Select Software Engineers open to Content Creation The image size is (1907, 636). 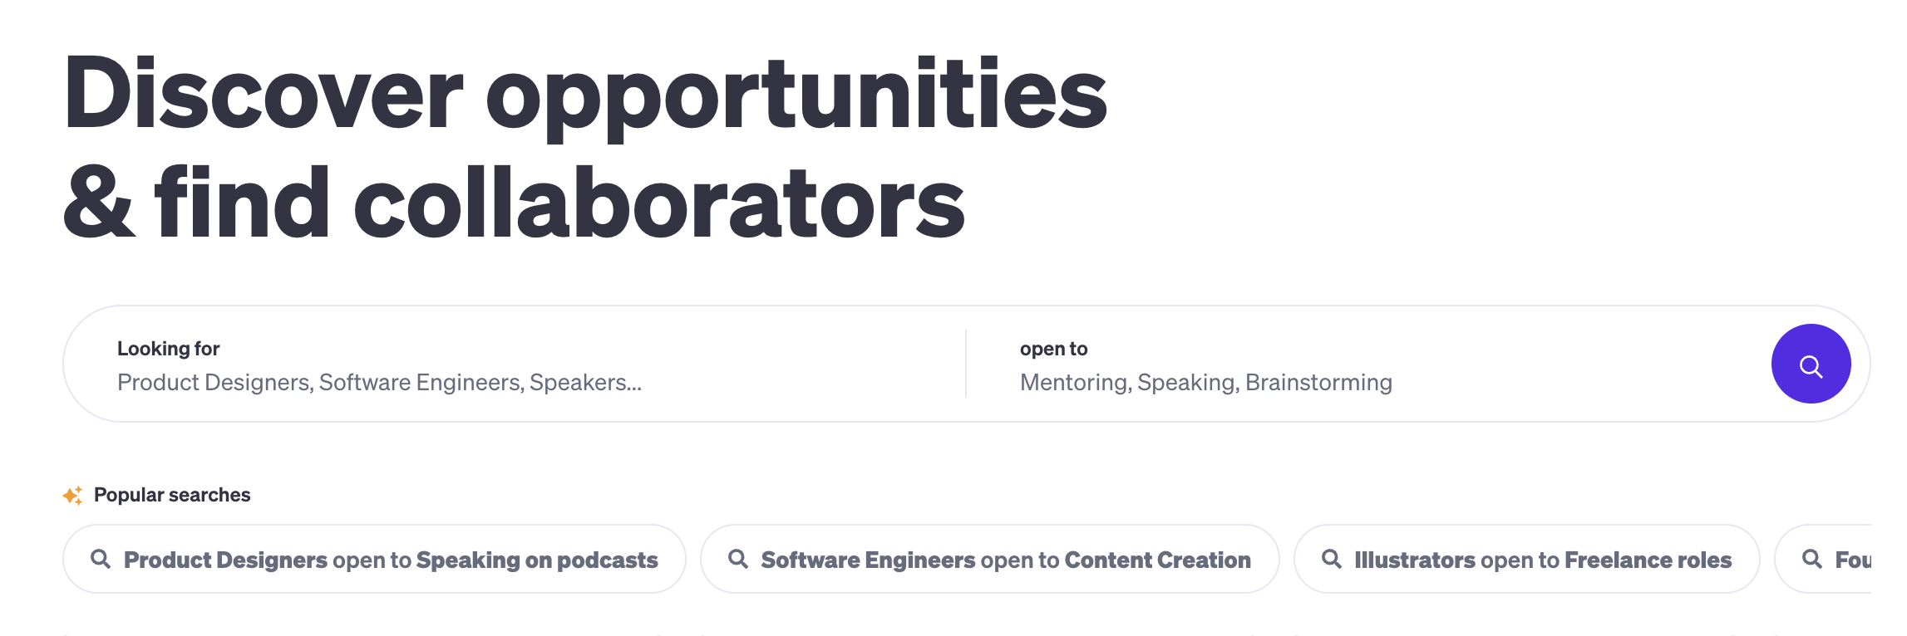[989, 559]
